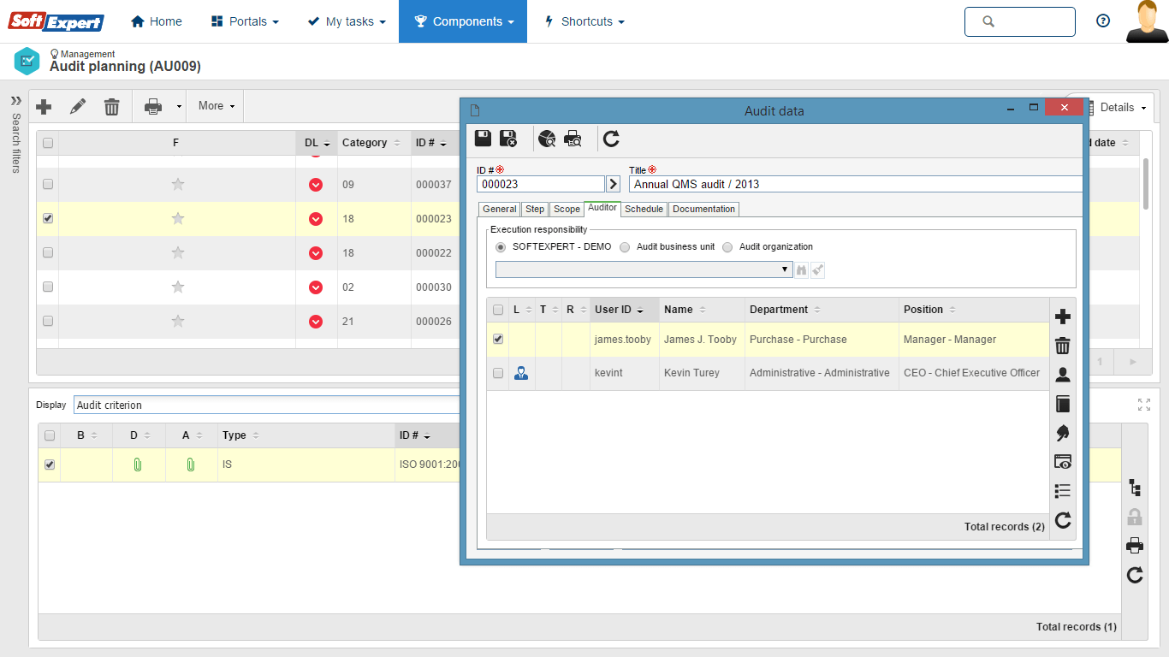1169x657 pixels.
Task: Open the My tasks dropdown menu
Action: point(347,21)
